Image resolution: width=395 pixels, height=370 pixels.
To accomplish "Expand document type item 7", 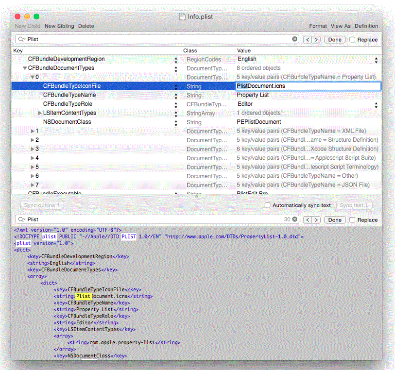I will coord(32,185).
